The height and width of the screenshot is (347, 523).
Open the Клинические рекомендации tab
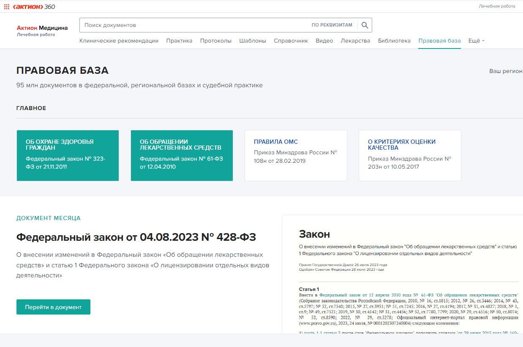click(x=119, y=41)
